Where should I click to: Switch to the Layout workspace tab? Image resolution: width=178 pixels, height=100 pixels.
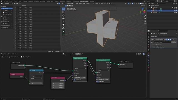click(25, 1)
